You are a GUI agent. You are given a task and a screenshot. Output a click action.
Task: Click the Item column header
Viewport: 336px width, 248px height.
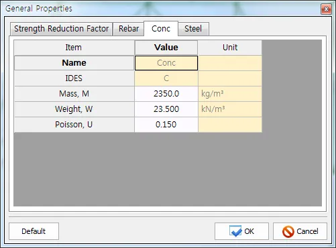point(74,48)
